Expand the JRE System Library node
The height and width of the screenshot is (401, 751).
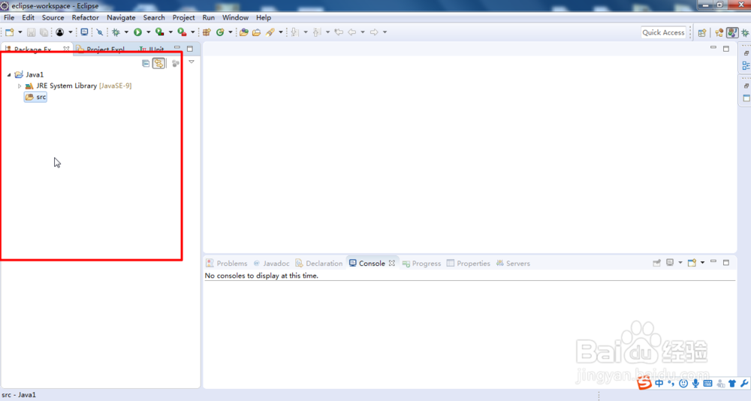tap(20, 86)
